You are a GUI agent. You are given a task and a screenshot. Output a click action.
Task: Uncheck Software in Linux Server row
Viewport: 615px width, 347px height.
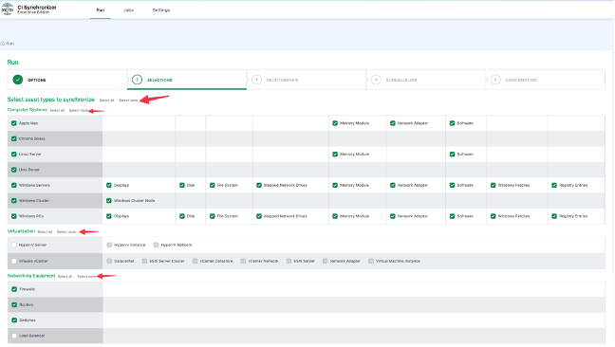[x=452, y=155]
